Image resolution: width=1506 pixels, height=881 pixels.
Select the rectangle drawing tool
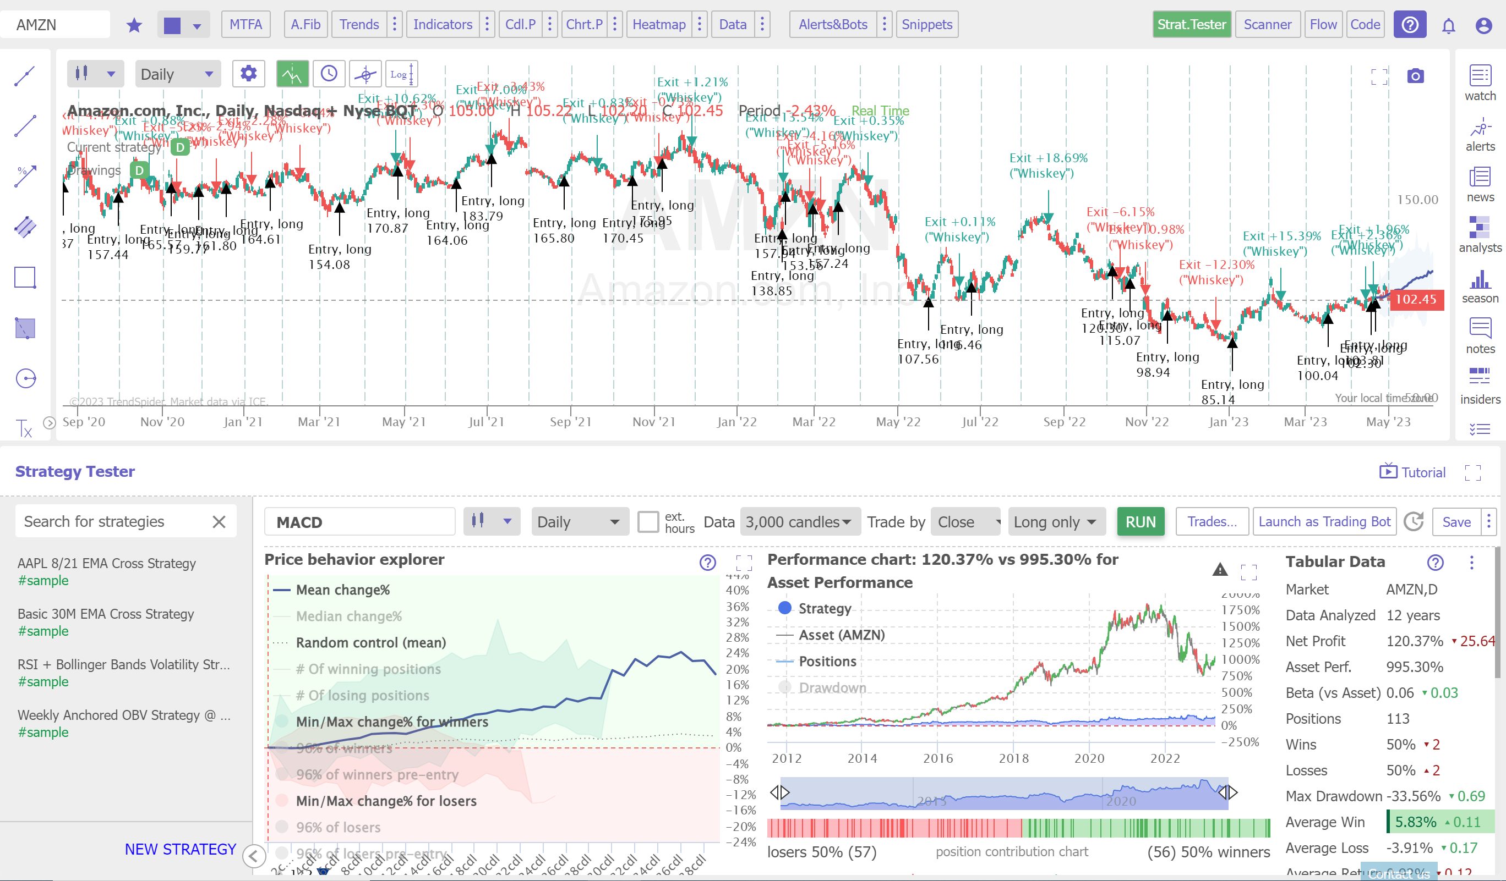[25, 277]
